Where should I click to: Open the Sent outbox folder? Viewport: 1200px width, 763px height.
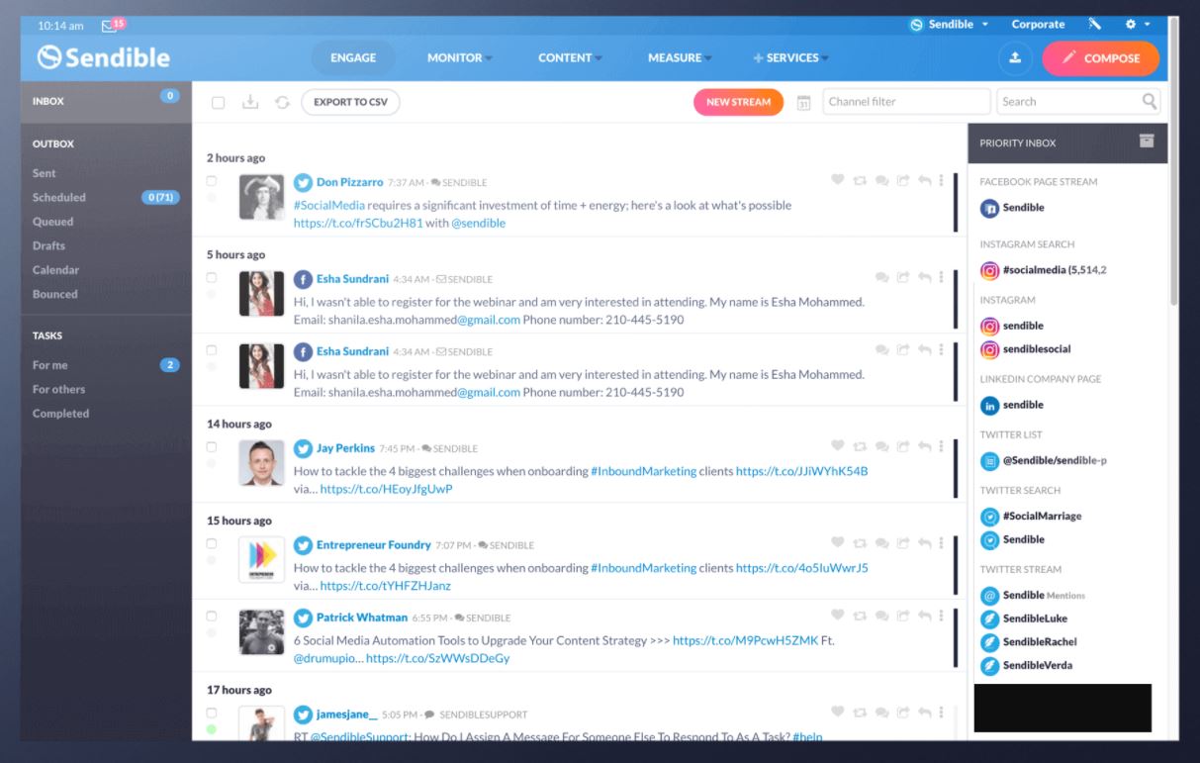(45, 173)
